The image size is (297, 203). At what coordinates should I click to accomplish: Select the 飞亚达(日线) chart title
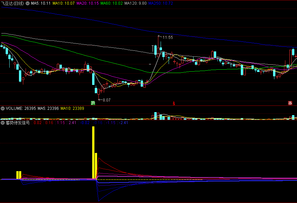(x=12, y=3)
